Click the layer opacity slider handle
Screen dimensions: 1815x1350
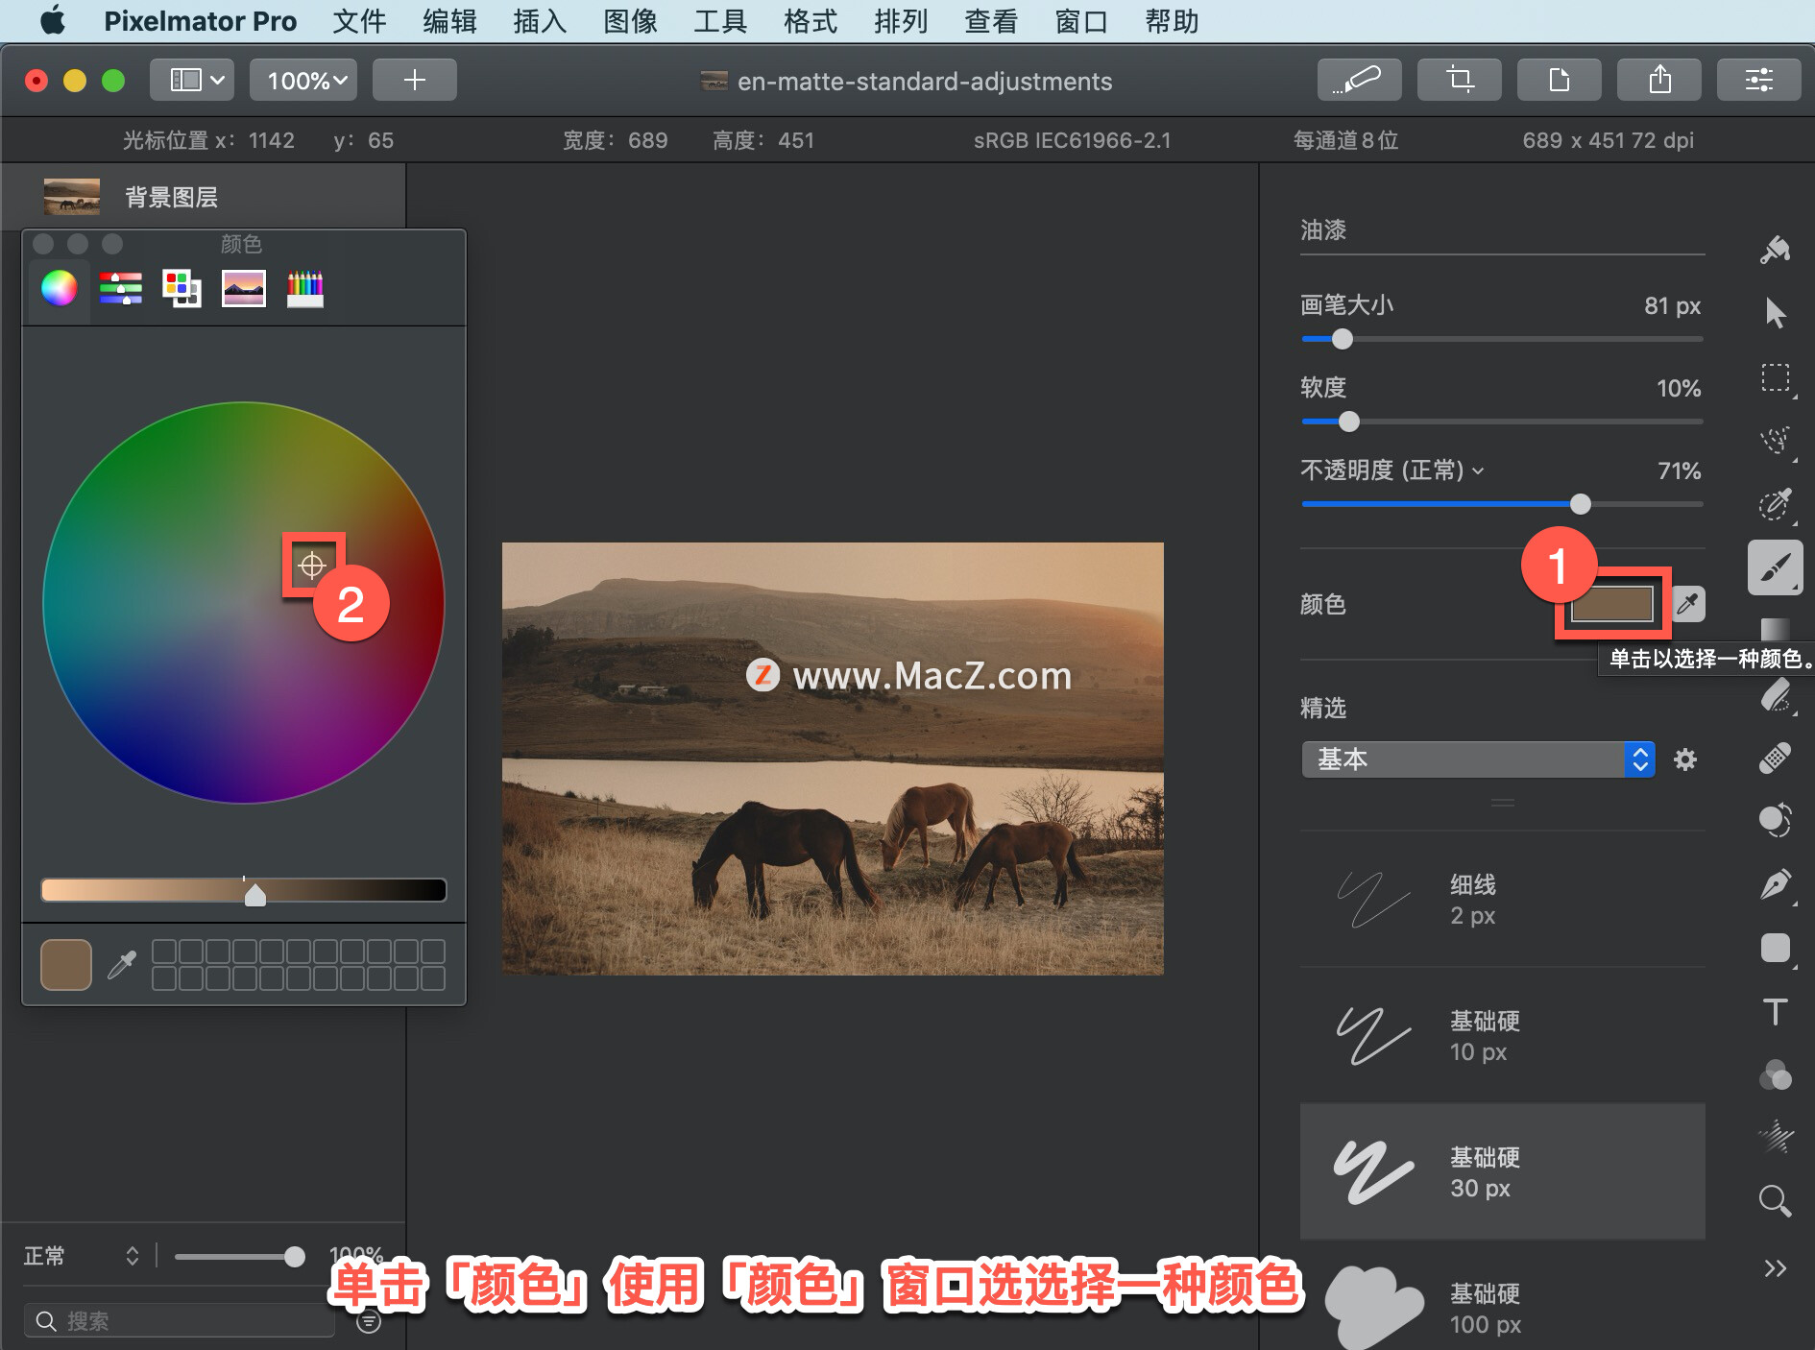coord(295,1256)
